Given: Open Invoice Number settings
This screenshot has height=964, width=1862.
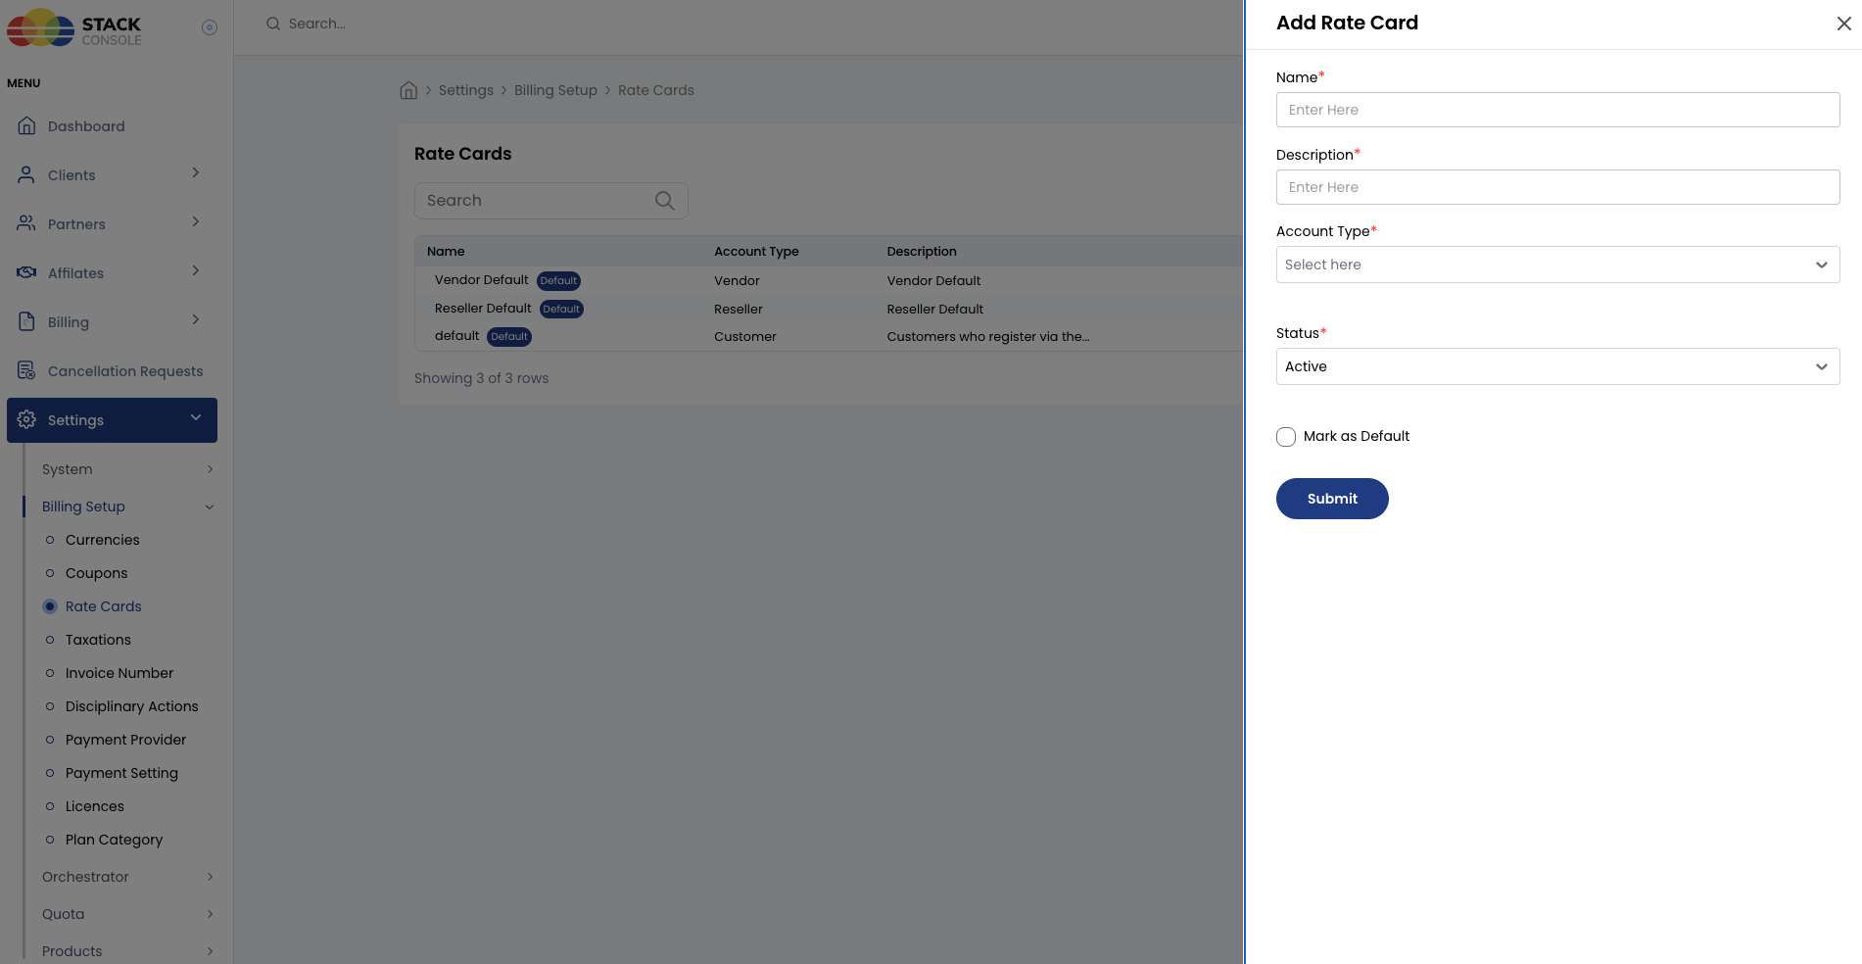Looking at the screenshot, I should 119,673.
